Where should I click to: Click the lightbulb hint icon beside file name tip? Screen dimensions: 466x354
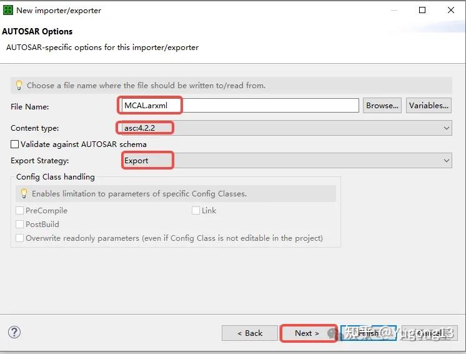pyautogui.click(x=19, y=85)
